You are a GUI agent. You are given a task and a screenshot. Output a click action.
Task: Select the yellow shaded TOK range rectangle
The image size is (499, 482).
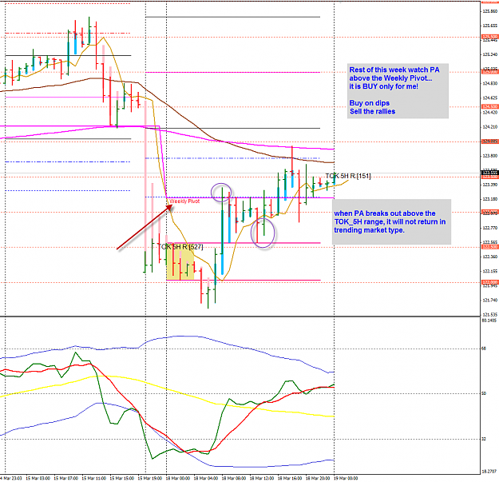(x=180, y=261)
